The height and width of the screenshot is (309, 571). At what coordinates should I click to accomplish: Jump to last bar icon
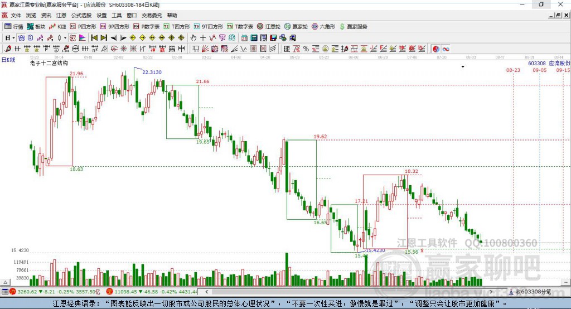104,38
